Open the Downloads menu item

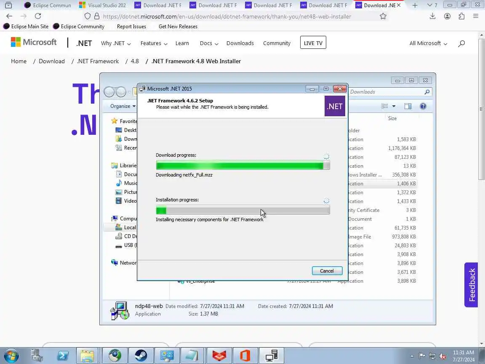click(240, 43)
